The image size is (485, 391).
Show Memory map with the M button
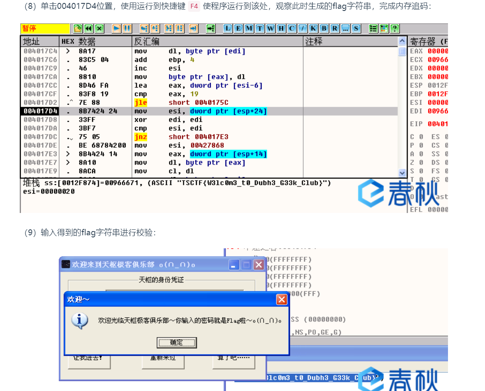pyautogui.click(x=249, y=29)
